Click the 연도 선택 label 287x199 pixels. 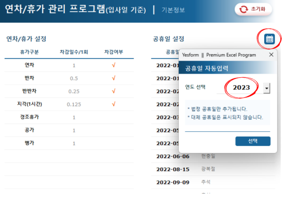pos(195,87)
